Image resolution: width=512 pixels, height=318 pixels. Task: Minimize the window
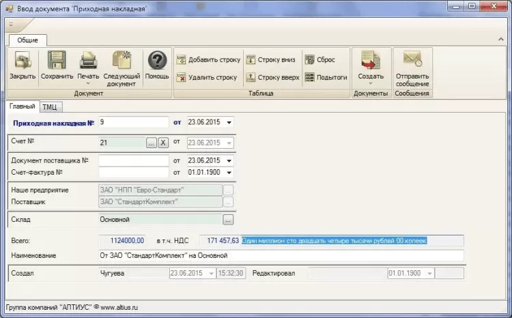point(456,7)
